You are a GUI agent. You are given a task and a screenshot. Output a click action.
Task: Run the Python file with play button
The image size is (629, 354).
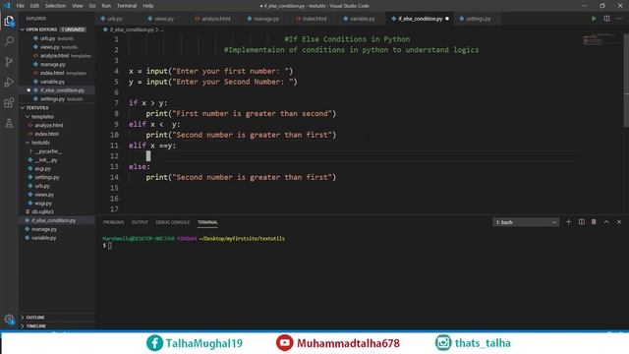594,19
